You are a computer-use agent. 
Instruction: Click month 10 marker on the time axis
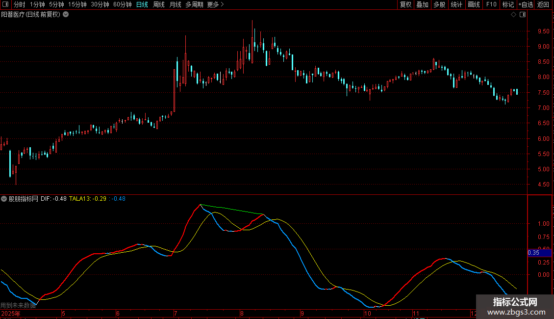tap(367, 313)
